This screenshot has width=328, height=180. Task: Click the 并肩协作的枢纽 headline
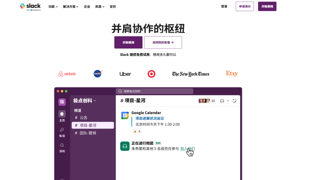(x=148, y=28)
